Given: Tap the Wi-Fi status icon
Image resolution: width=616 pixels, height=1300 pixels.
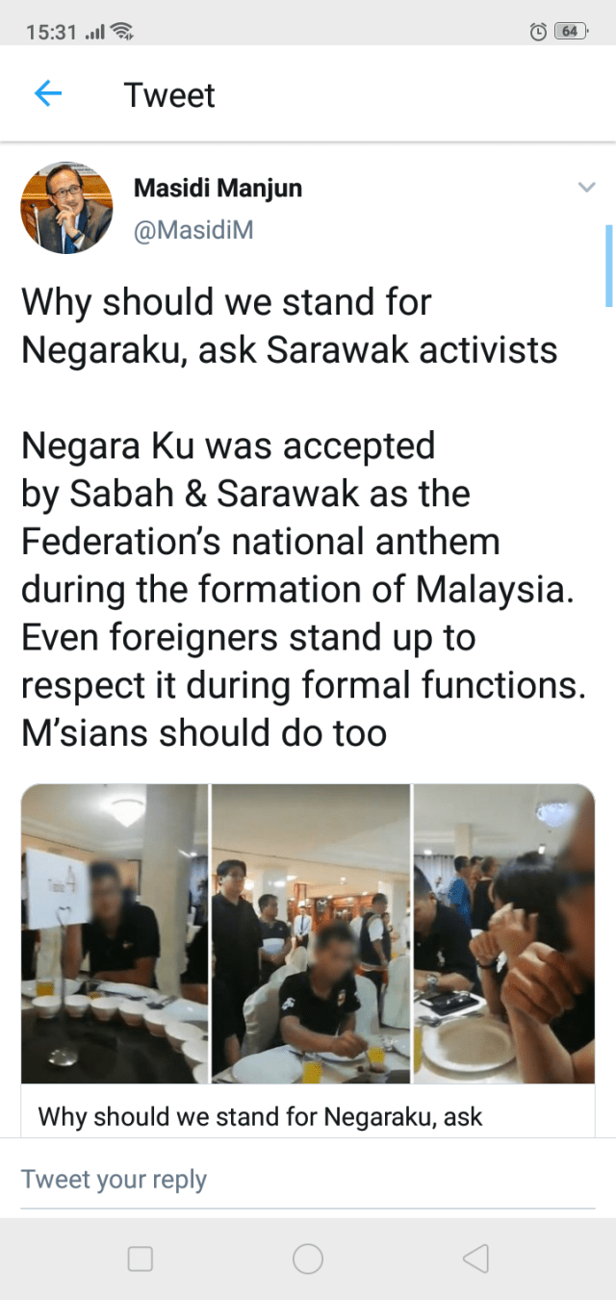Looking at the screenshot, I should point(122,32).
